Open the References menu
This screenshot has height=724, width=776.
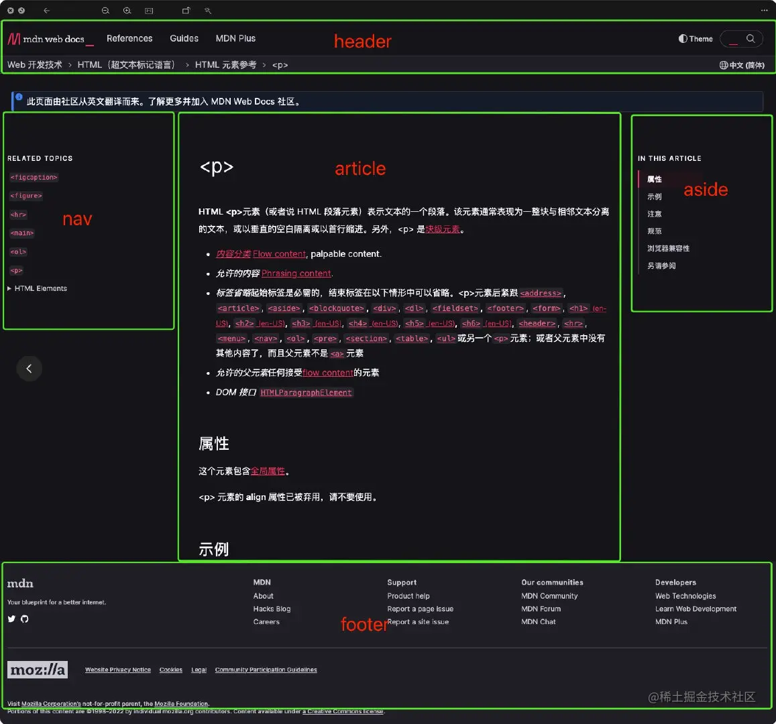(129, 39)
